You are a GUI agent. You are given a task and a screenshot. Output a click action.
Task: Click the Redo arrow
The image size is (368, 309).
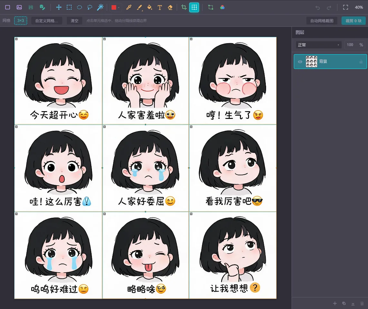click(329, 8)
